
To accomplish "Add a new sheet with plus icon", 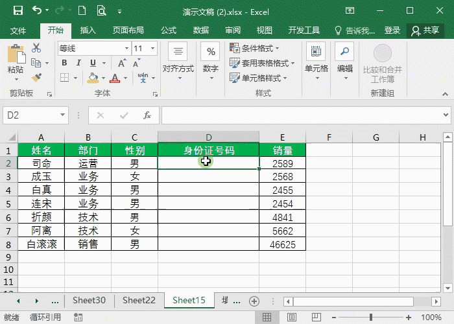I will 254,301.
